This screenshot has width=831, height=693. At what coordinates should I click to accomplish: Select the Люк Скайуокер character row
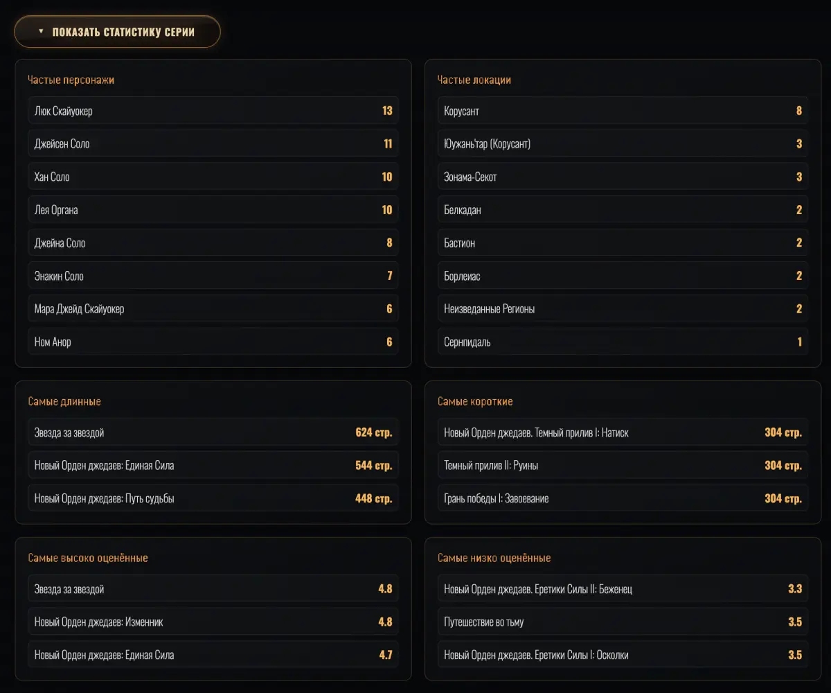coord(213,111)
